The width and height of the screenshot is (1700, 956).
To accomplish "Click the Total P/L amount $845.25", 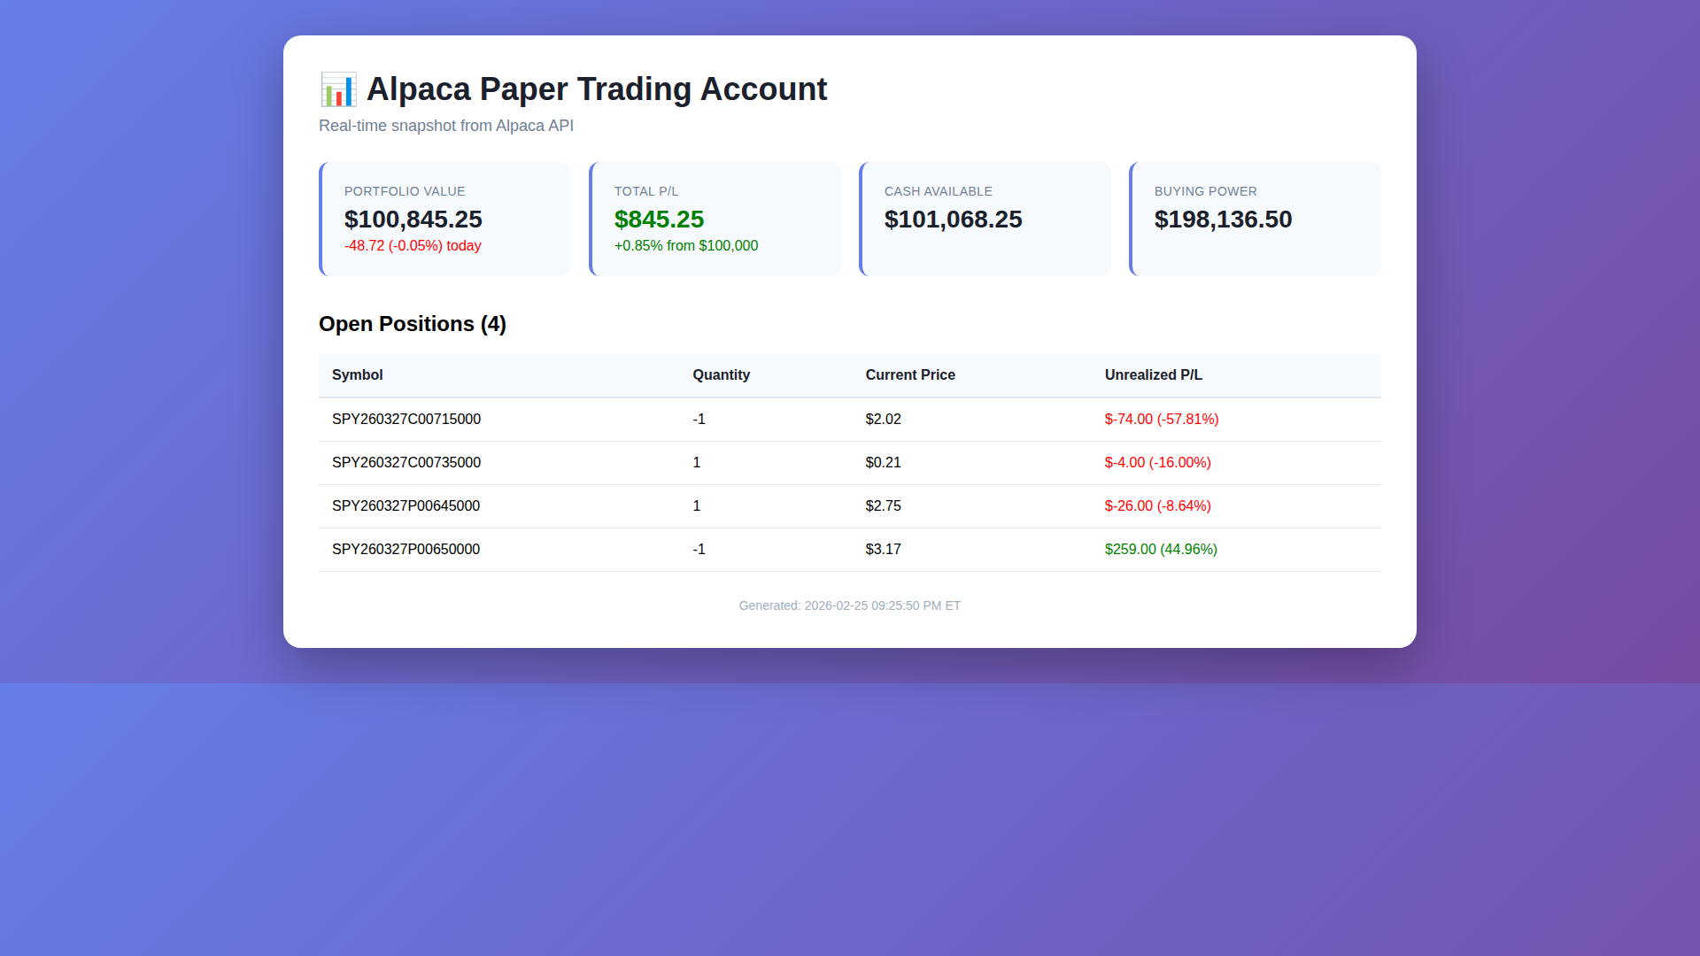I will click(x=659, y=220).
